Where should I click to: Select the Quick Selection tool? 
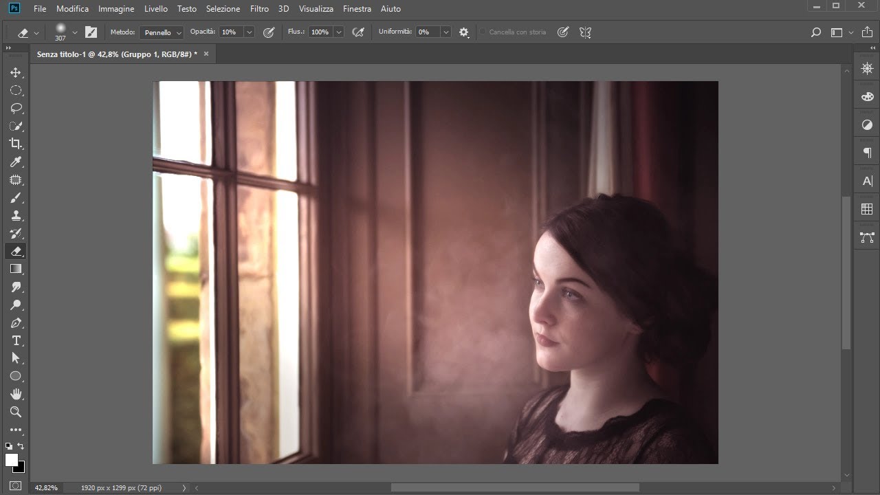tap(16, 126)
